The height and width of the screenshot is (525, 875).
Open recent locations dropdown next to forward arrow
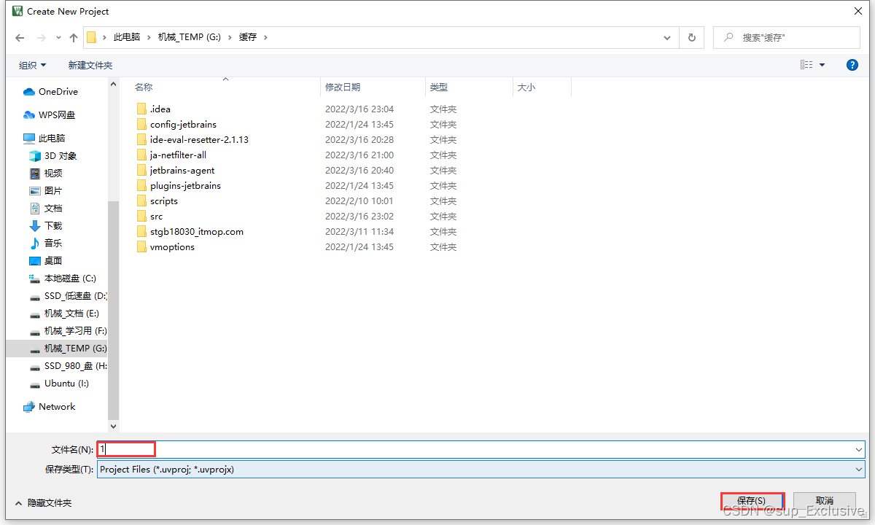pyautogui.click(x=58, y=38)
